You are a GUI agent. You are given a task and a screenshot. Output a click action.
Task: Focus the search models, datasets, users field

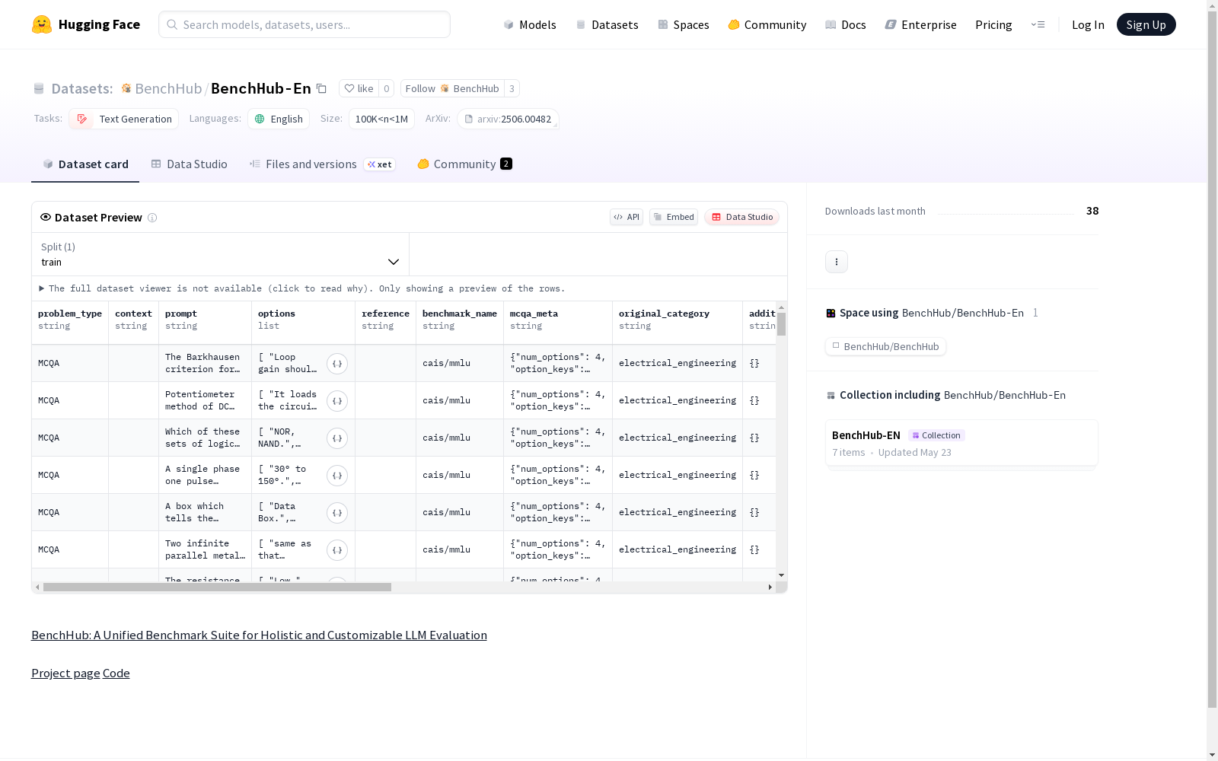pyautogui.click(x=304, y=24)
